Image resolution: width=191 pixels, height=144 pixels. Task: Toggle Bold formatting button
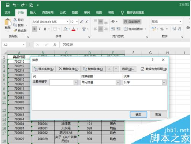pos(34,29)
